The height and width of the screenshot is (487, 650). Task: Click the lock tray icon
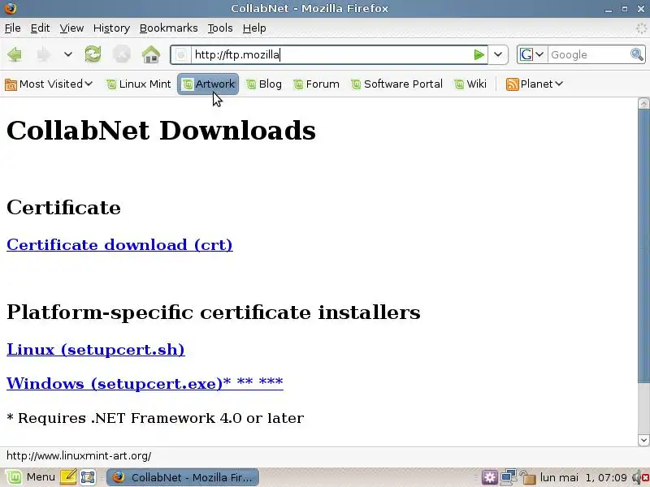pos(527,477)
